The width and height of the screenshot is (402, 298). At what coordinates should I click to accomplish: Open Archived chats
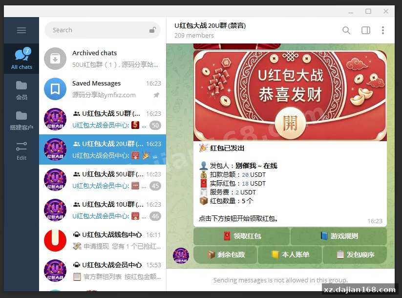coord(103,59)
